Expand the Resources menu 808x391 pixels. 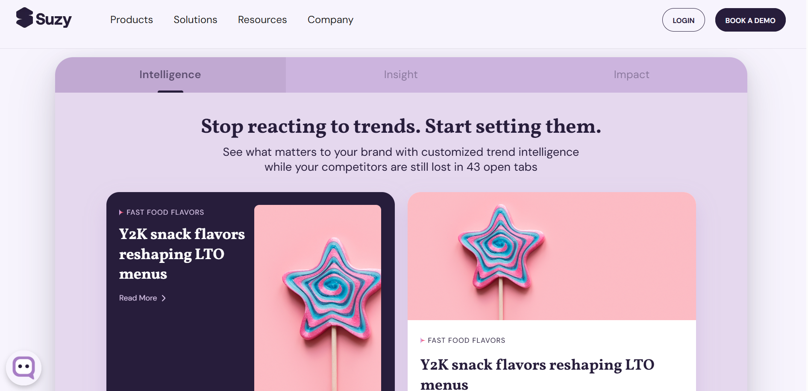(x=262, y=20)
